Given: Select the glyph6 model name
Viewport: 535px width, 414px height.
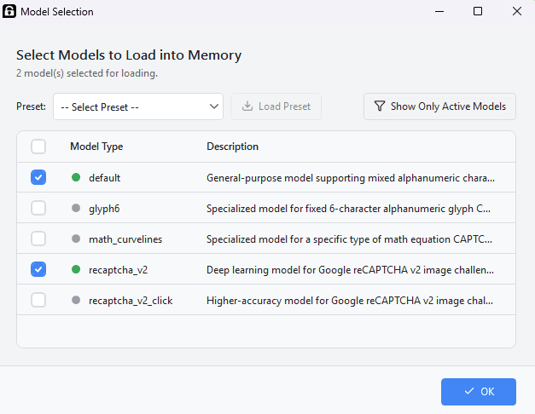Looking at the screenshot, I should point(104,209).
